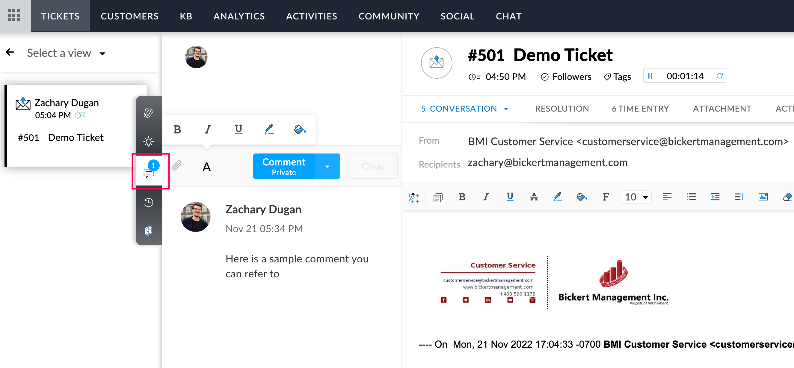Open the app launcher grid icon
This screenshot has height=368, width=794.
pyautogui.click(x=13, y=15)
